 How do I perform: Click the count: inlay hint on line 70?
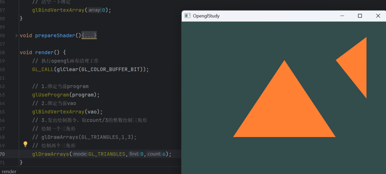154,154
